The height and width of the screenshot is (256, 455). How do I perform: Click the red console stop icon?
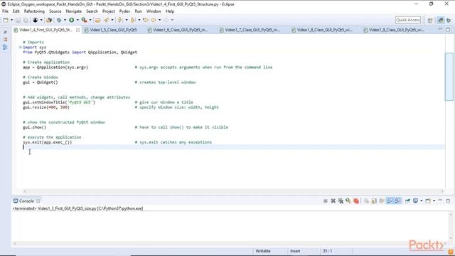tap(356, 201)
